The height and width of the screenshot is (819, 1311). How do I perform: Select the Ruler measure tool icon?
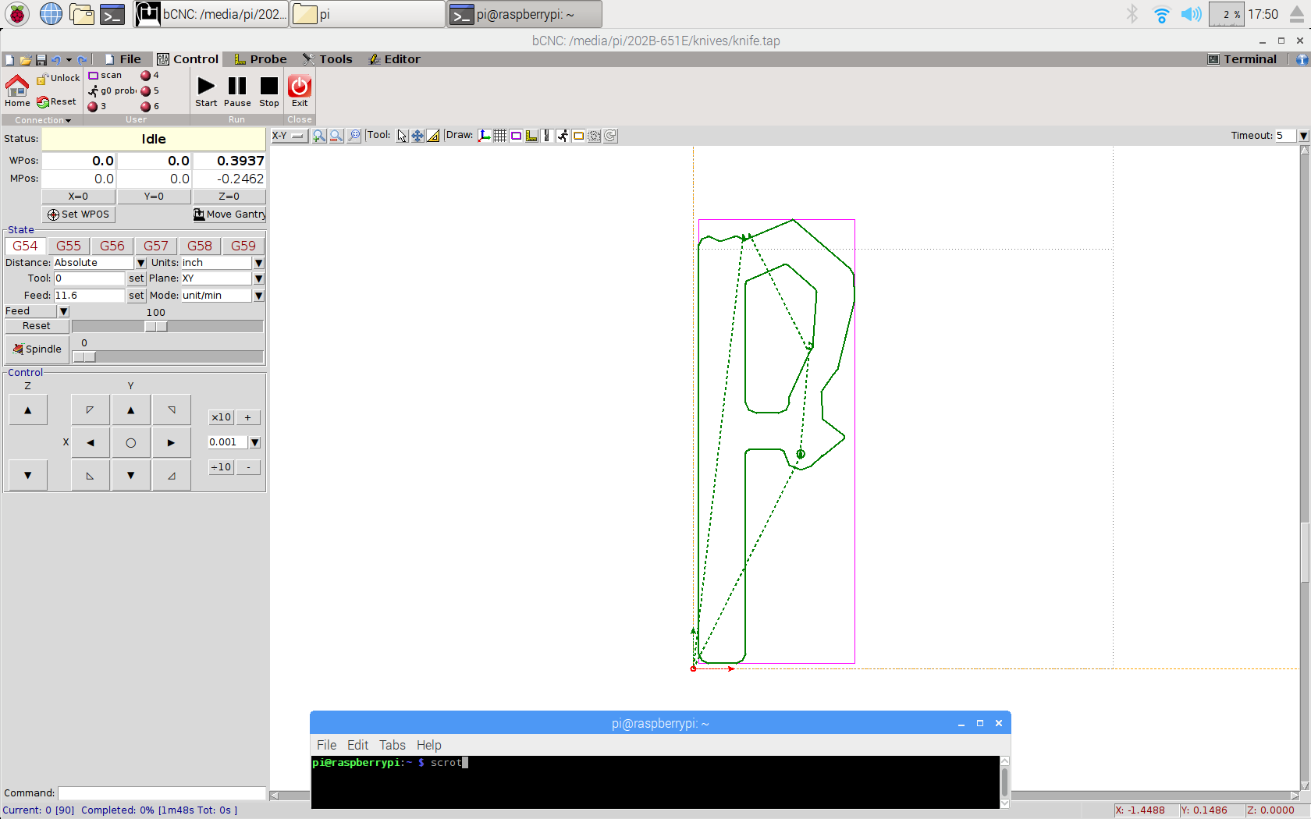(x=433, y=136)
